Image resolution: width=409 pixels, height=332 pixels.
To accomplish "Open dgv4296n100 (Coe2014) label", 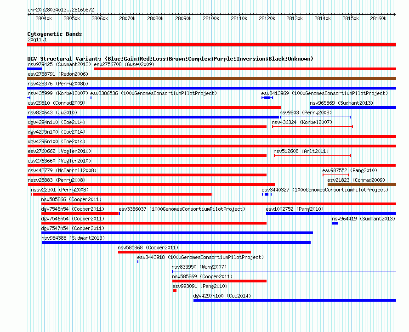I will [57, 141].
